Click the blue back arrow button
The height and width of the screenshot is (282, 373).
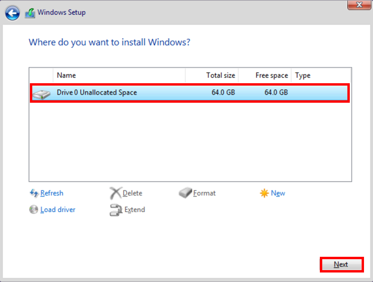[x=13, y=13]
